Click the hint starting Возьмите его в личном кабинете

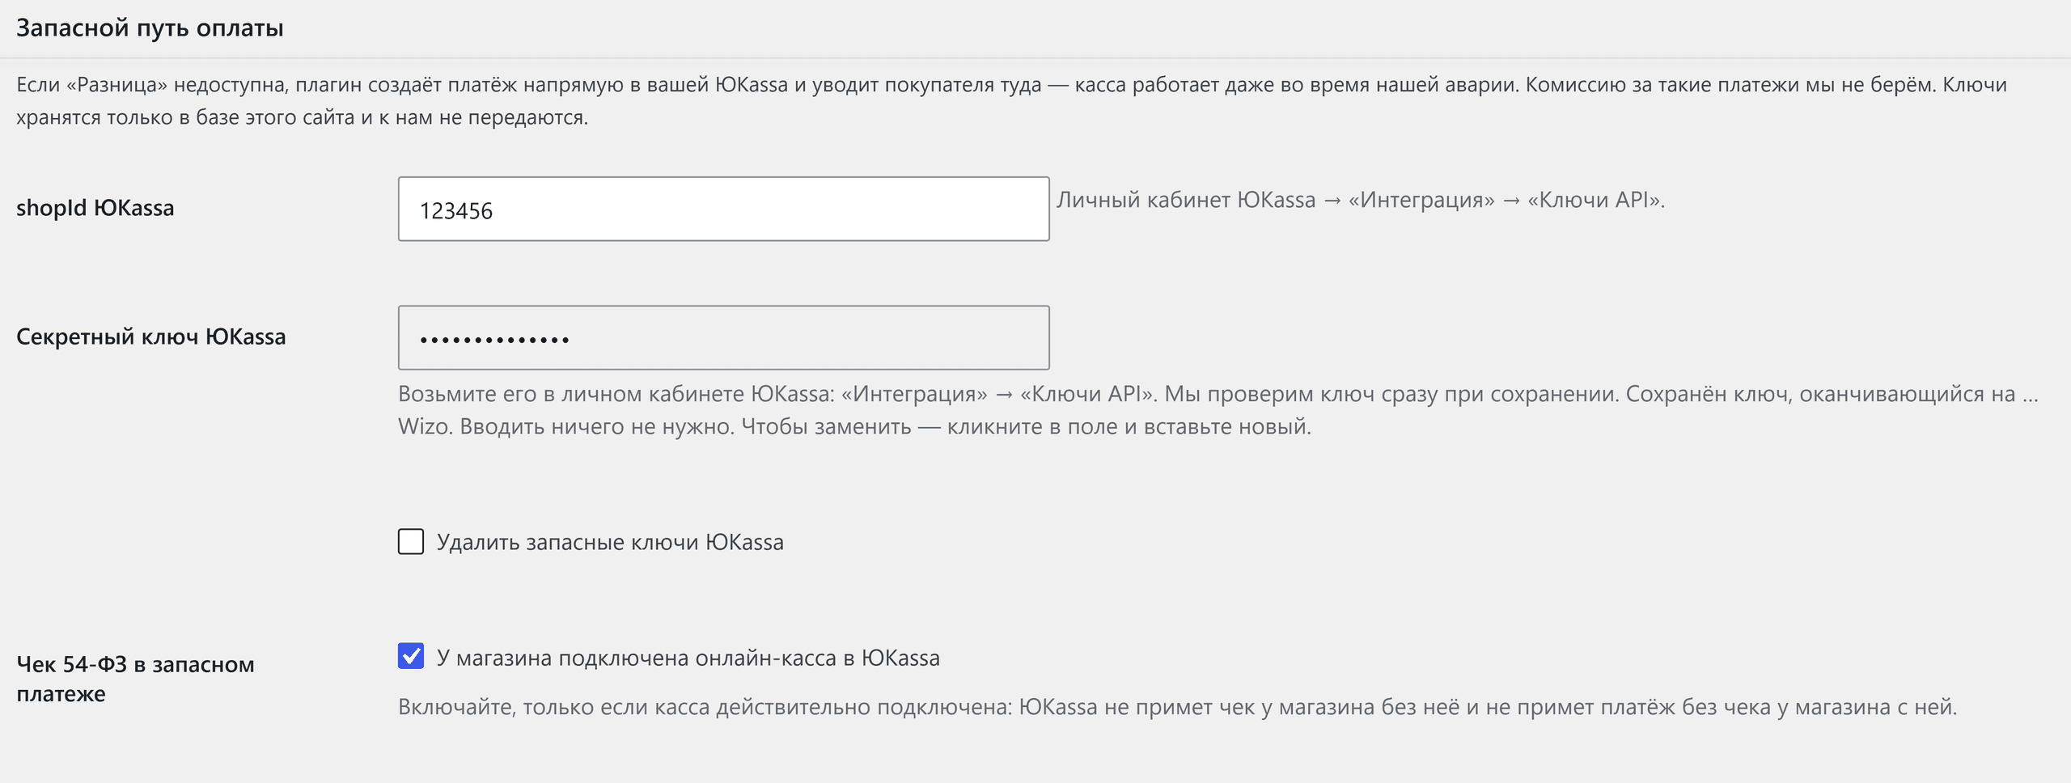1218,410
